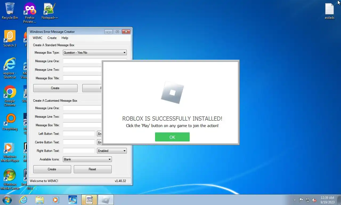The image size is (341, 205).
Task: Click the desktop picture taskbar icon
Action: pos(72,200)
